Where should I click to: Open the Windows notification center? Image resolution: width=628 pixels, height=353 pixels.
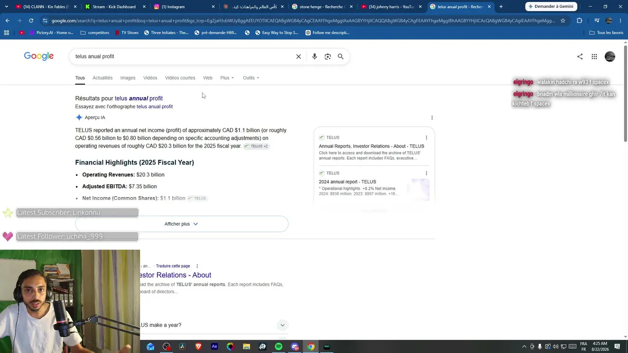pos(618,347)
